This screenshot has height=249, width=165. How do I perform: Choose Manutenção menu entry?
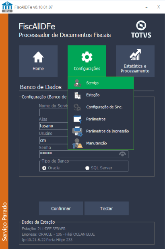coord(101,143)
